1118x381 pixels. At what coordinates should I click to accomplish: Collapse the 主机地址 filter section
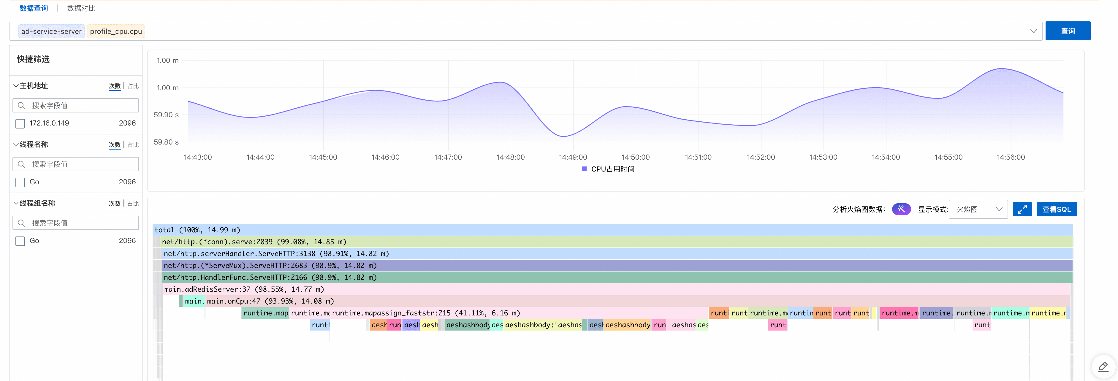16,86
